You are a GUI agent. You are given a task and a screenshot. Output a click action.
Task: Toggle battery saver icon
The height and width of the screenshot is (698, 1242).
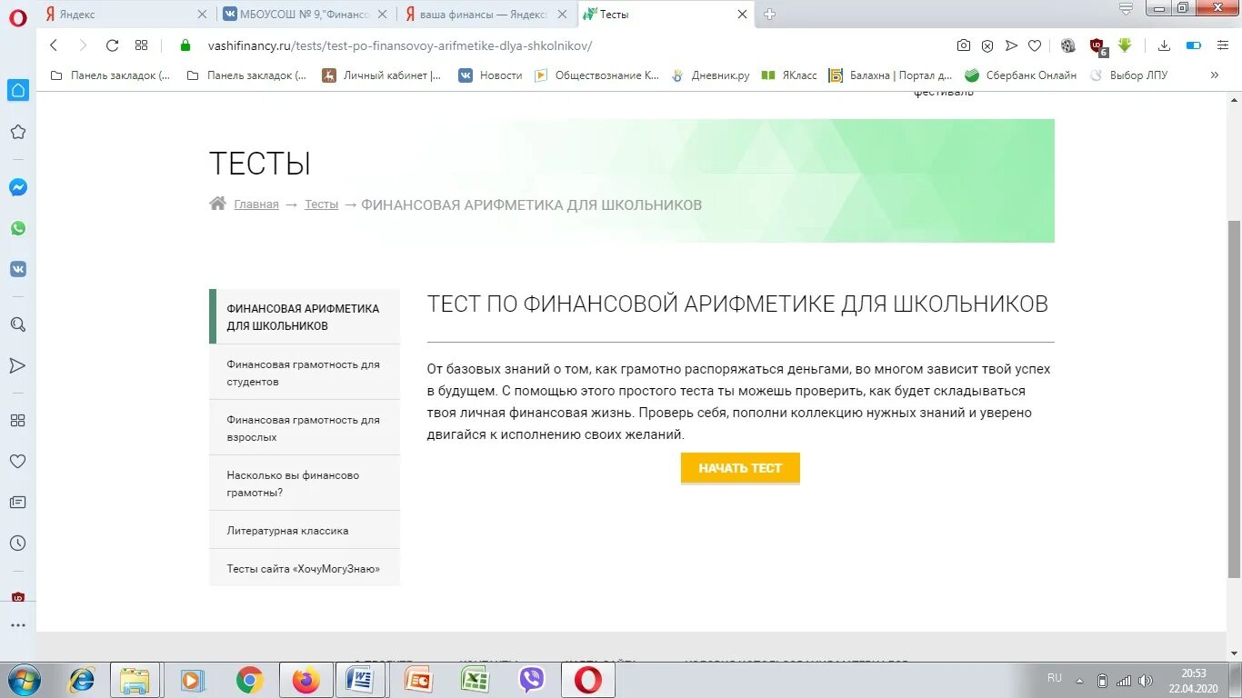tap(1194, 45)
